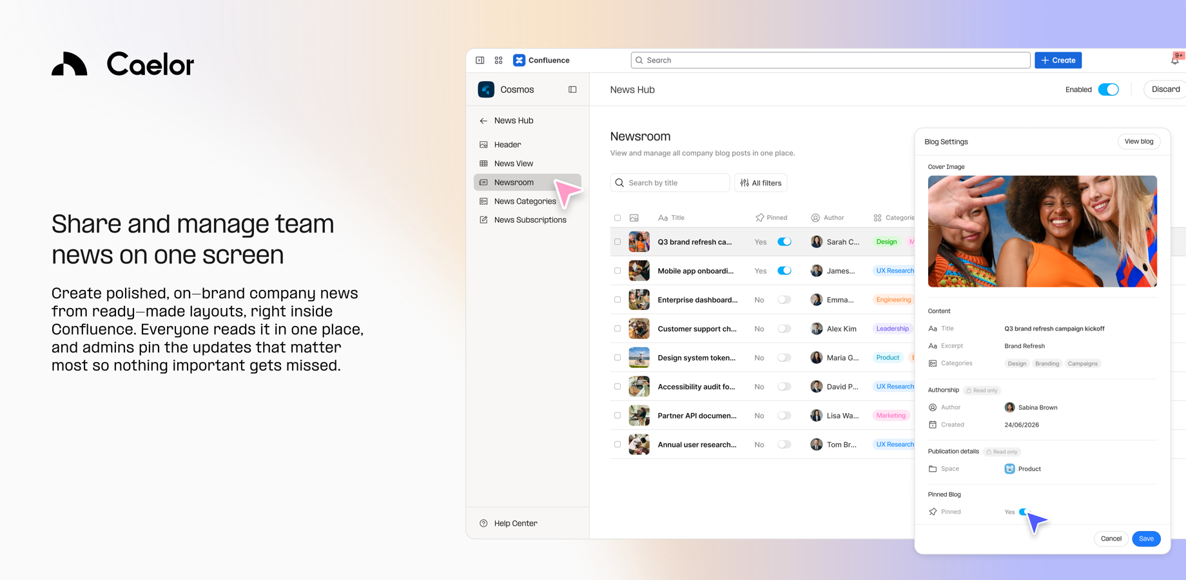
Task: Select Newsroom in sidebar
Action: coord(527,182)
